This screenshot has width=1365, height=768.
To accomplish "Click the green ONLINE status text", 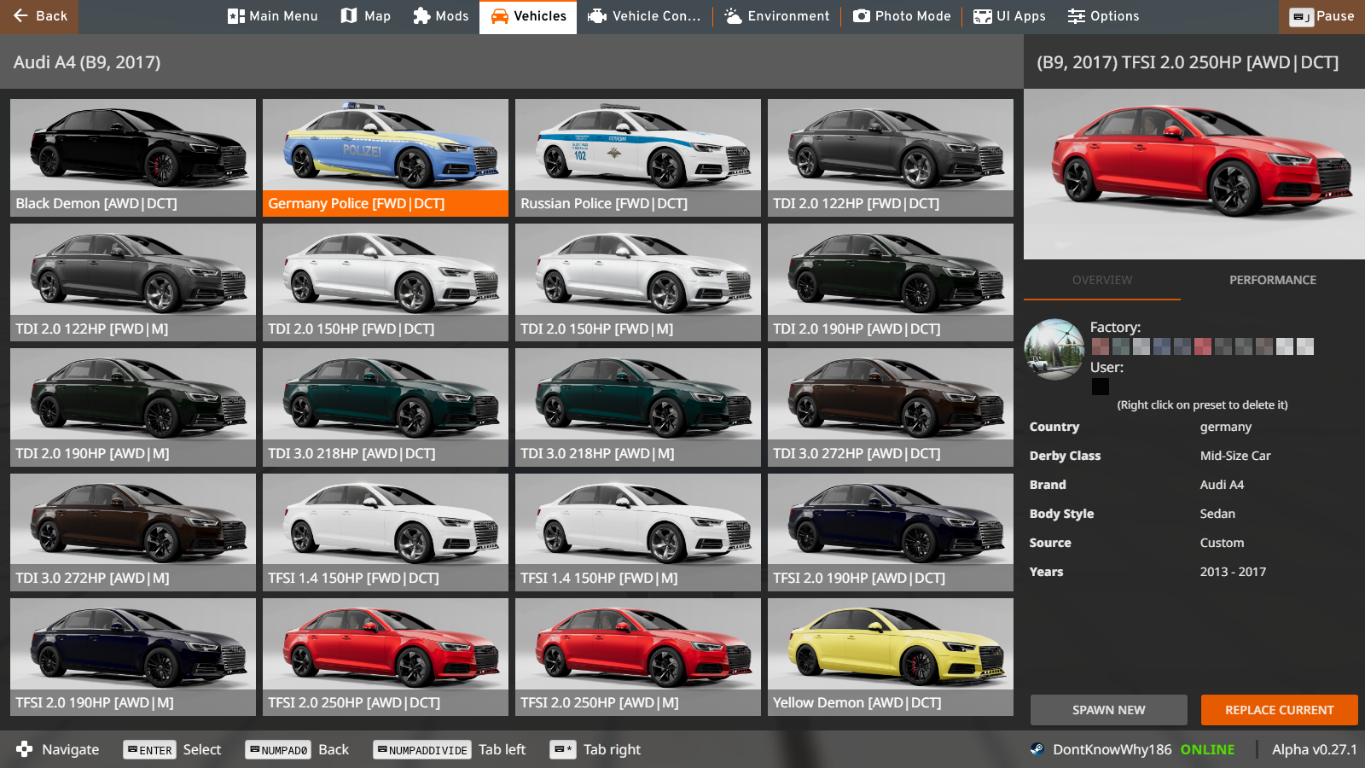I will tap(1207, 749).
